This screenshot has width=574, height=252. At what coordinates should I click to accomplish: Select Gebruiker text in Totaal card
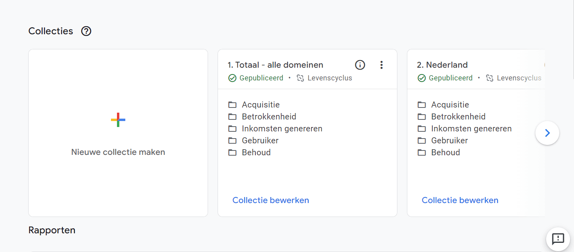(x=260, y=141)
